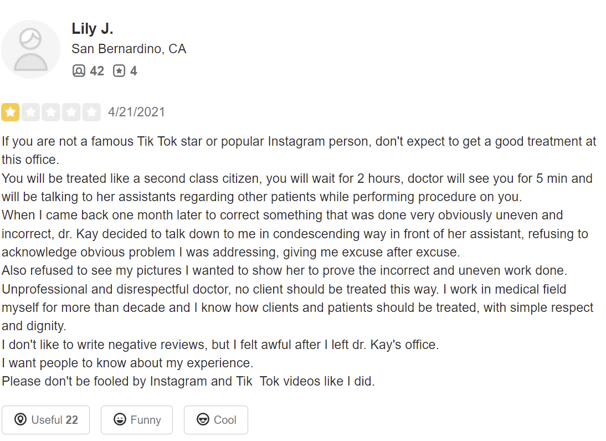606x441 pixels.
Task: Click the laughing face icon in Funny button
Action: pos(120,420)
